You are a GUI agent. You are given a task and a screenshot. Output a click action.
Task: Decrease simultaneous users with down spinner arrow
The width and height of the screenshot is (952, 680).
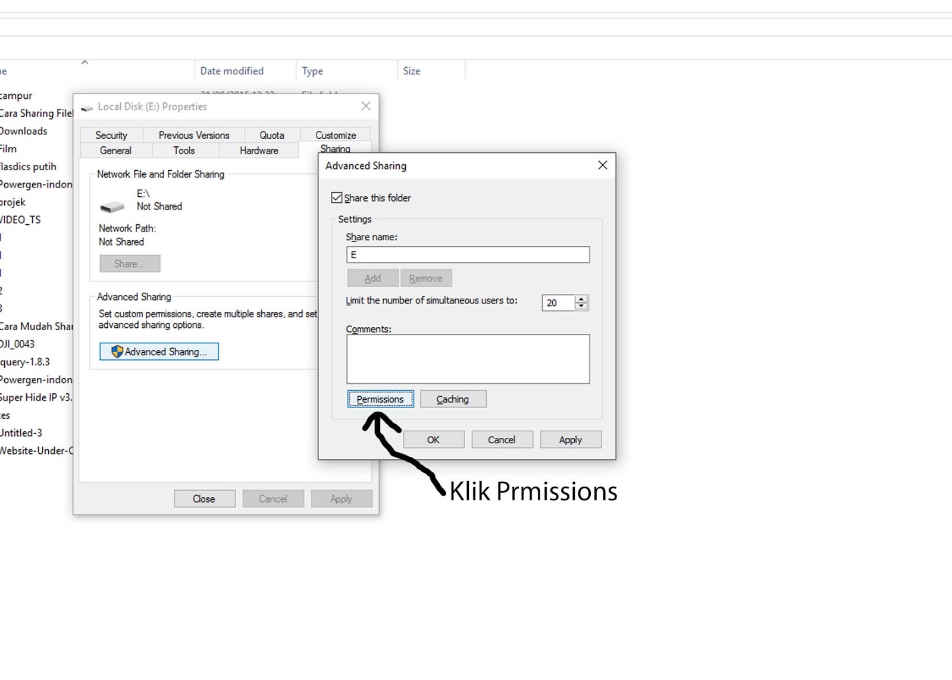coord(582,306)
